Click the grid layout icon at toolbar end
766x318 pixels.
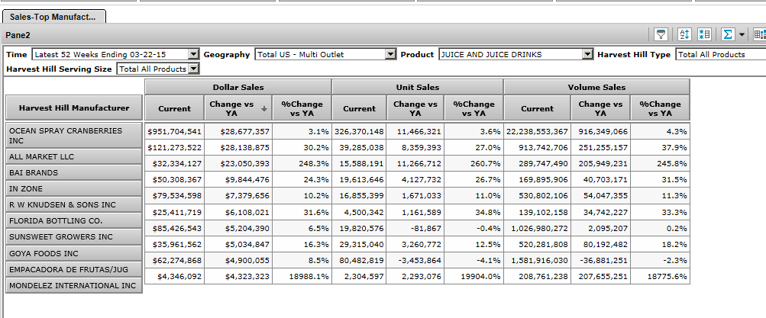[x=759, y=34]
